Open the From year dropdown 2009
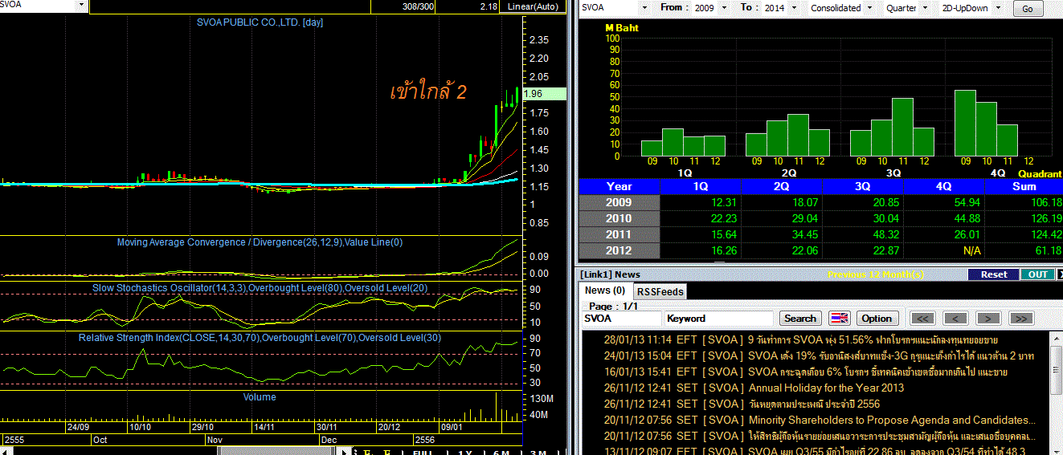This screenshot has width=1063, height=455. (x=710, y=7)
